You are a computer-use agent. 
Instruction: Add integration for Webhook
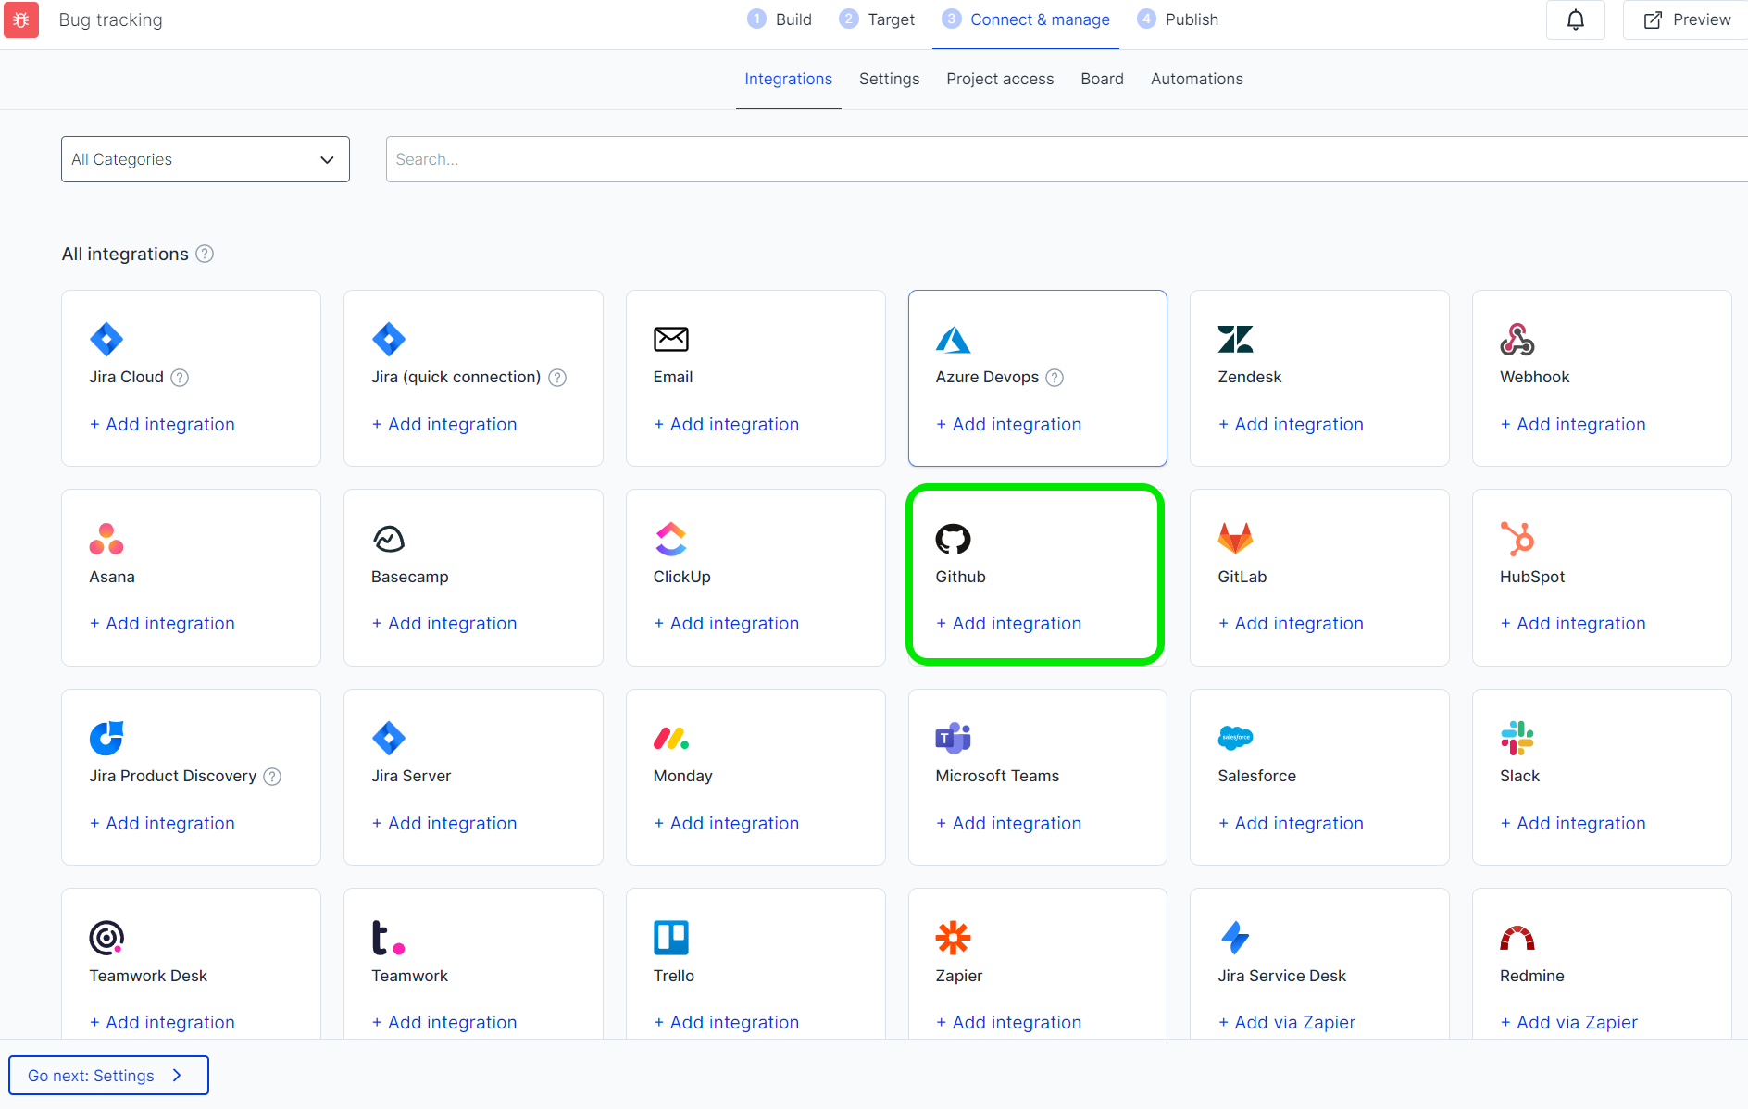[1573, 425]
